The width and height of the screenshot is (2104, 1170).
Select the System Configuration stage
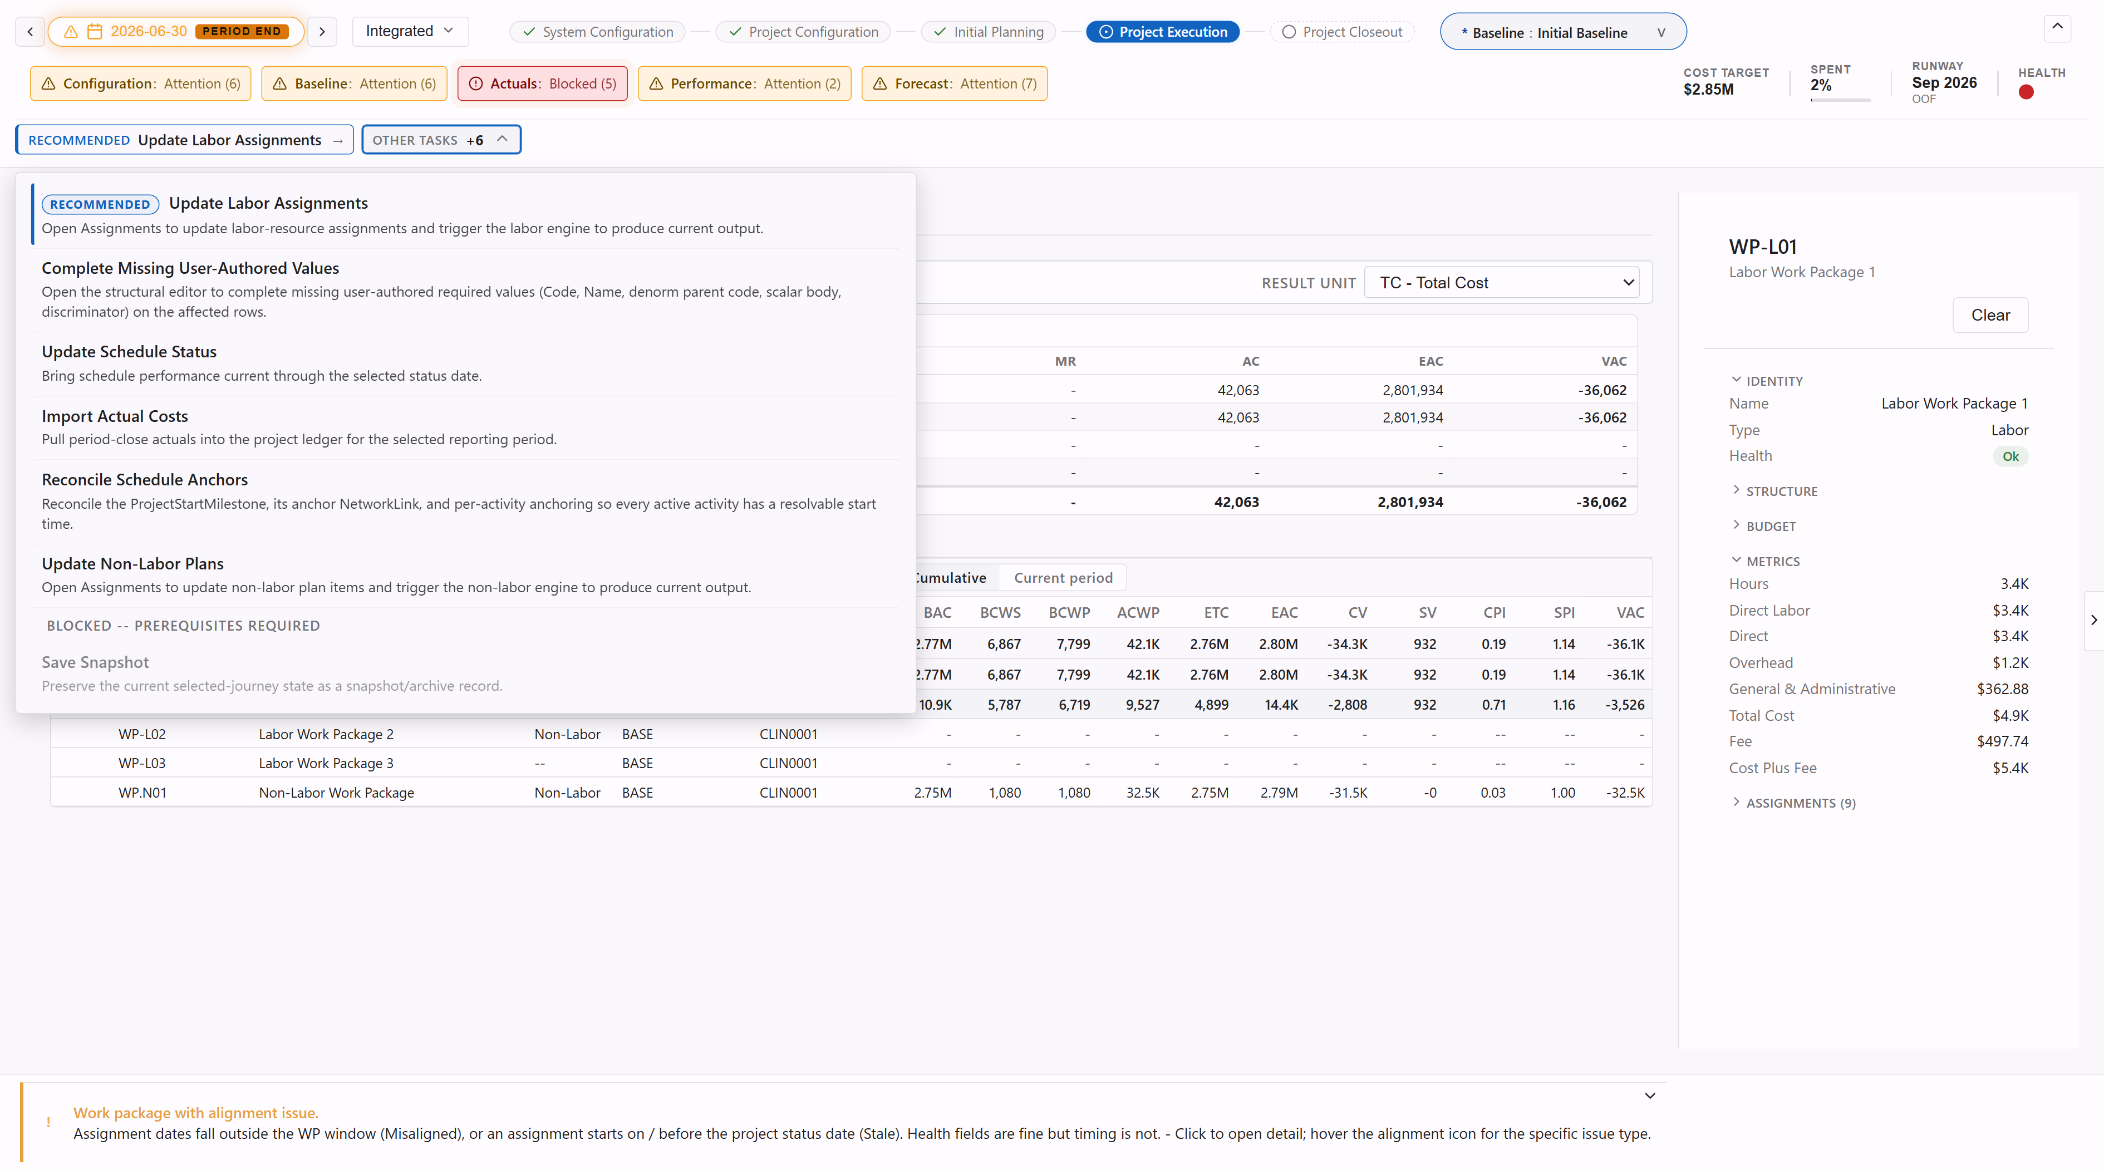point(597,32)
